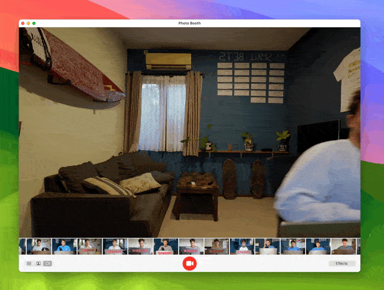Viewport: 384px width, 290px height.
Task: Select the thumbnail directly above the record button
Action: (191, 246)
